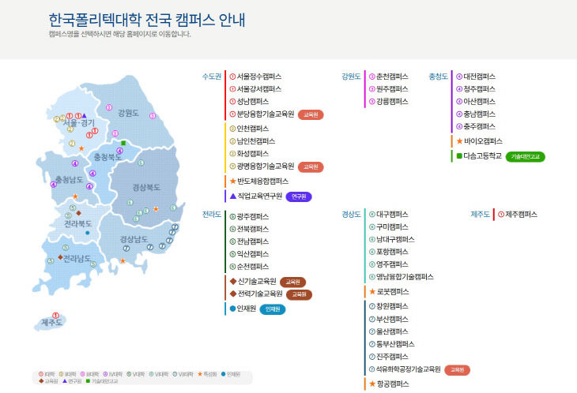Open the 서울정수캠퍼스 link
This screenshot has height=393, width=577.
coord(259,77)
